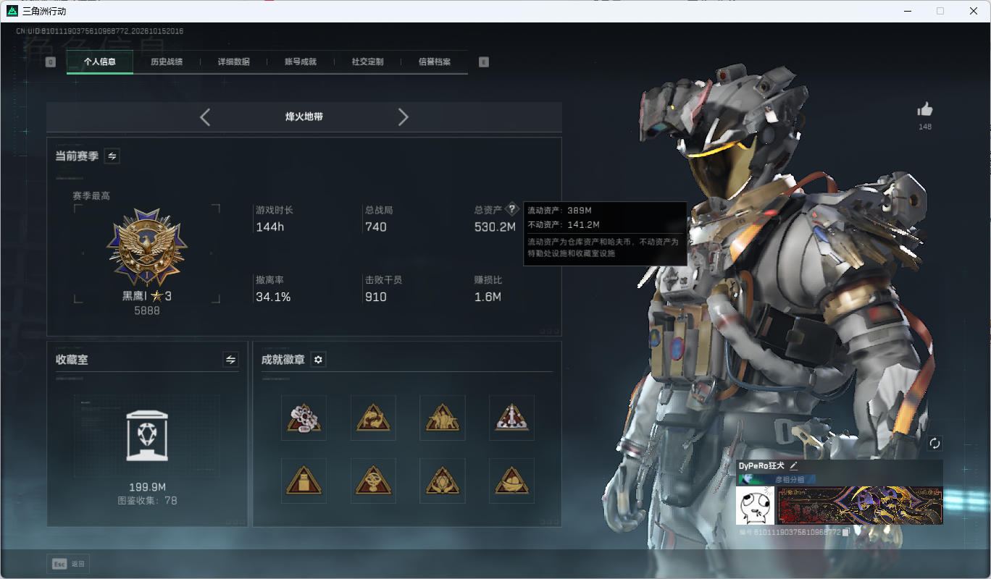Viewport: 991px width, 579px height.
Task: Go to the 账号成就 tab
Action: [x=301, y=62]
